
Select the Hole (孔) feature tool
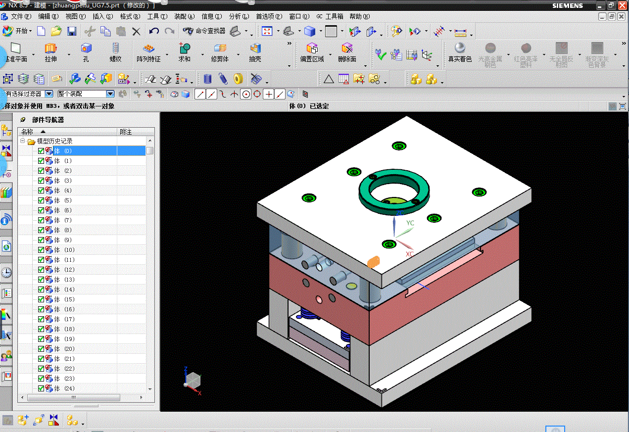coord(86,48)
